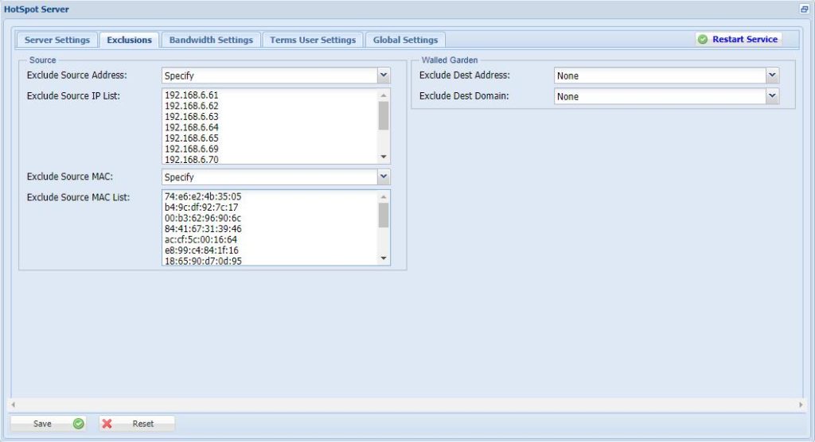Open the Exclude Source Address dropdown
The width and height of the screenshot is (815, 442).
pyautogui.click(x=384, y=76)
